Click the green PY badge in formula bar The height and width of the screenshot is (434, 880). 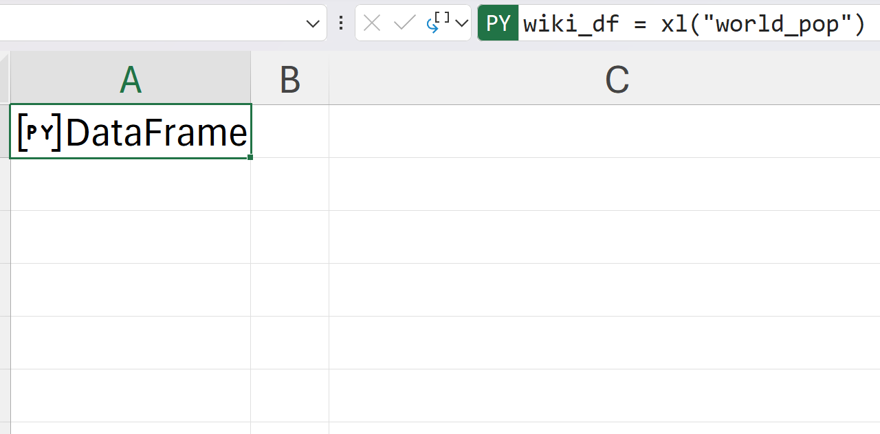coord(498,23)
